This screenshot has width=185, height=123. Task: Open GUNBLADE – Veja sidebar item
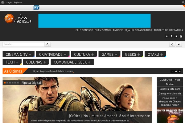tap(170, 80)
